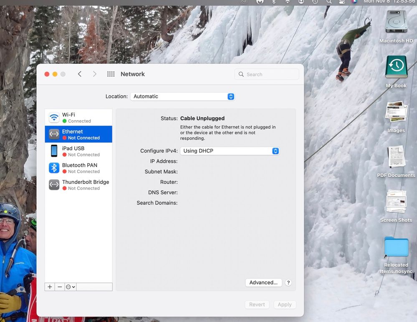Click the Search field in Network window

tap(267, 74)
